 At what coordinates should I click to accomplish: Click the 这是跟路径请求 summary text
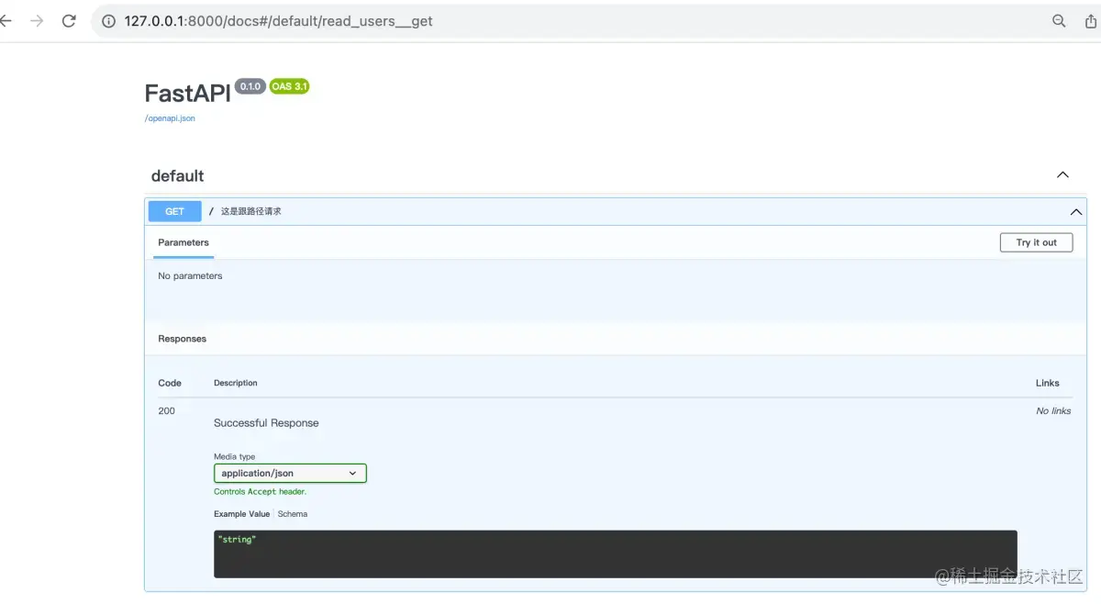pyautogui.click(x=250, y=211)
